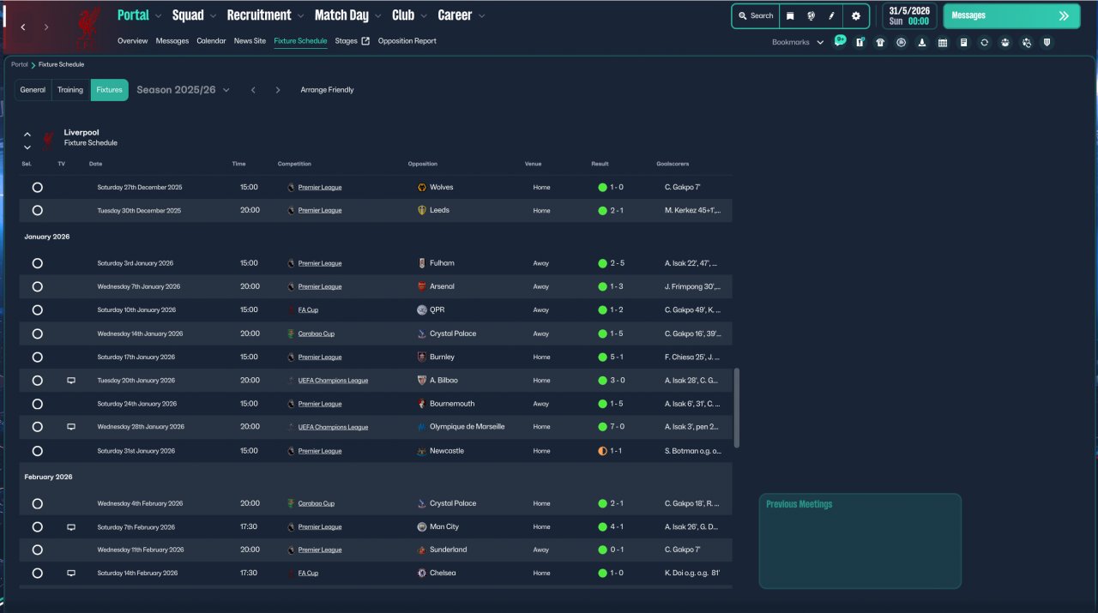Open settings with the gear icon
Screen dimensions: 1098x613
point(855,16)
